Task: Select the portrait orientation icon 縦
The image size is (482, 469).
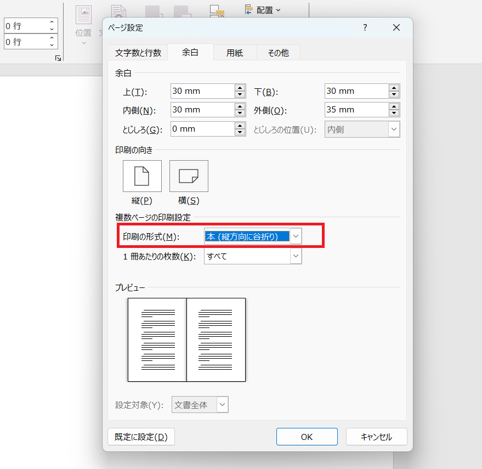Action: (x=142, y=176)
